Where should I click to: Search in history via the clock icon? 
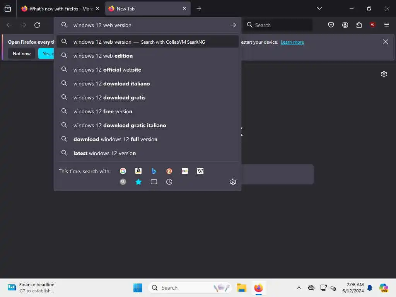coord(169,182)
